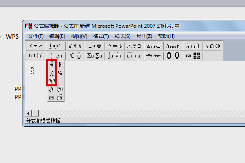Insert the reduced-size vertical fraction template
The height and width of the screenshot is (163, 245).
[x=60, y=64]
